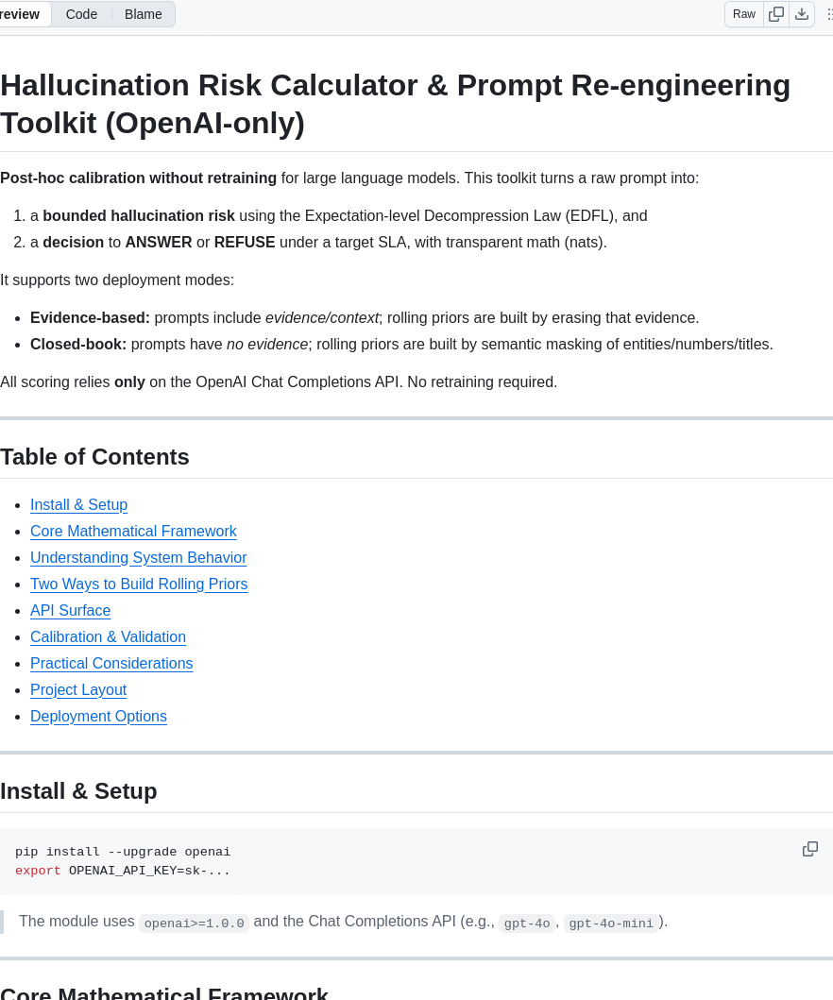
Task: Go to Understanding System Behavior section
Action: (138, 558)
